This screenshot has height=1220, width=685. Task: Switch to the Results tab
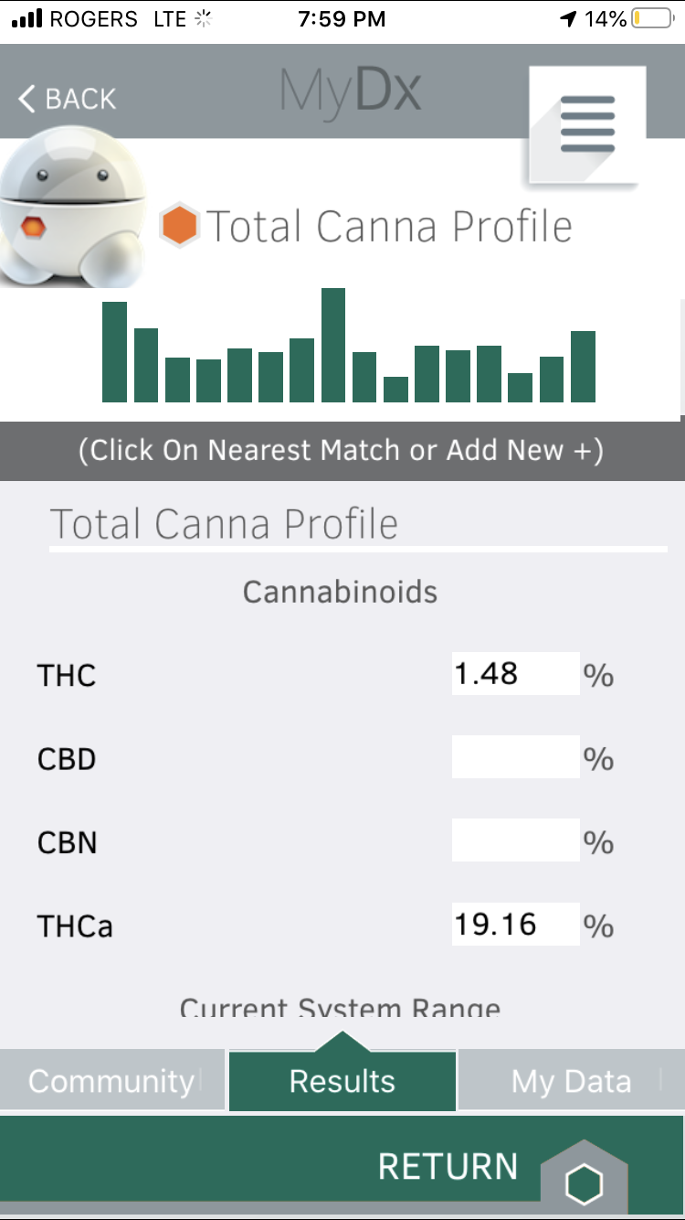point(342,1080)
